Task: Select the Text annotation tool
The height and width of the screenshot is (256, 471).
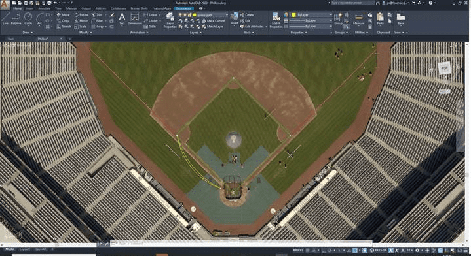Action: pyautogui.click(x=122, y=19)
